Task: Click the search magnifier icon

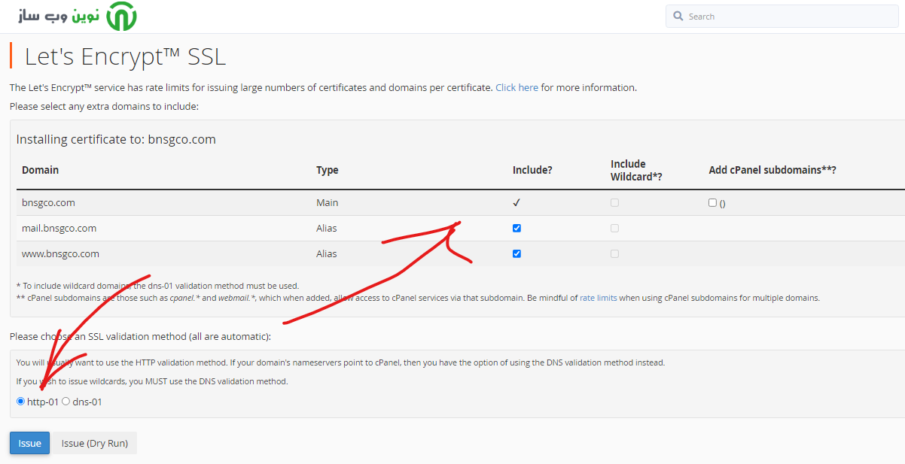Action: pos(678,17)
